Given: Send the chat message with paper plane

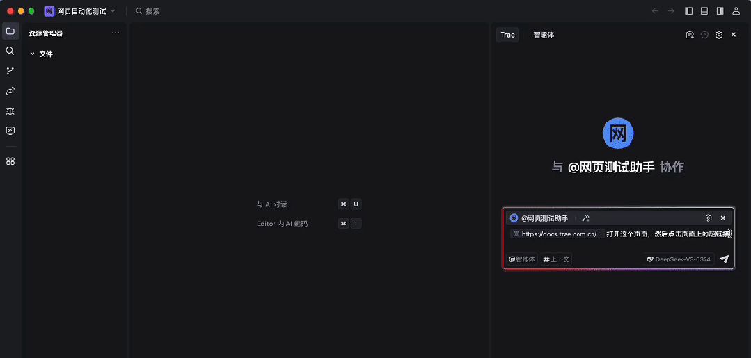Looking at the screenshot, I should pyautogui.click(x=724, y=259).
